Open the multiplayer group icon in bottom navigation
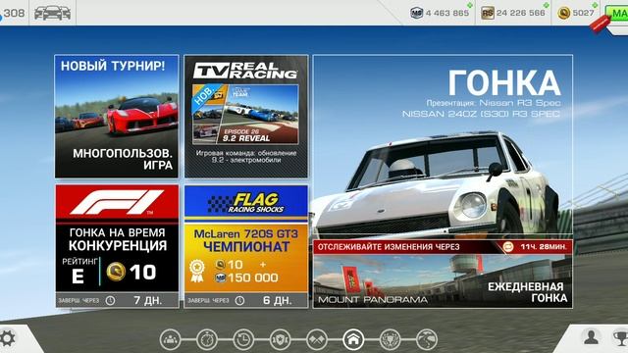This screenshot has height=353, width=628. pos(170,339)
